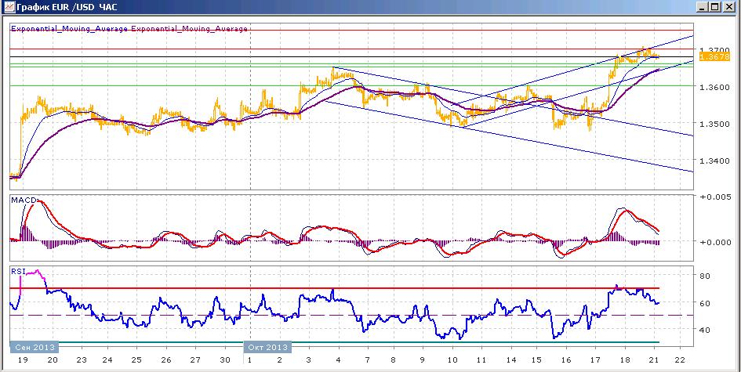Click date 30 on the time axis
This screenshot has width=741, height=372.
point(225,359)
